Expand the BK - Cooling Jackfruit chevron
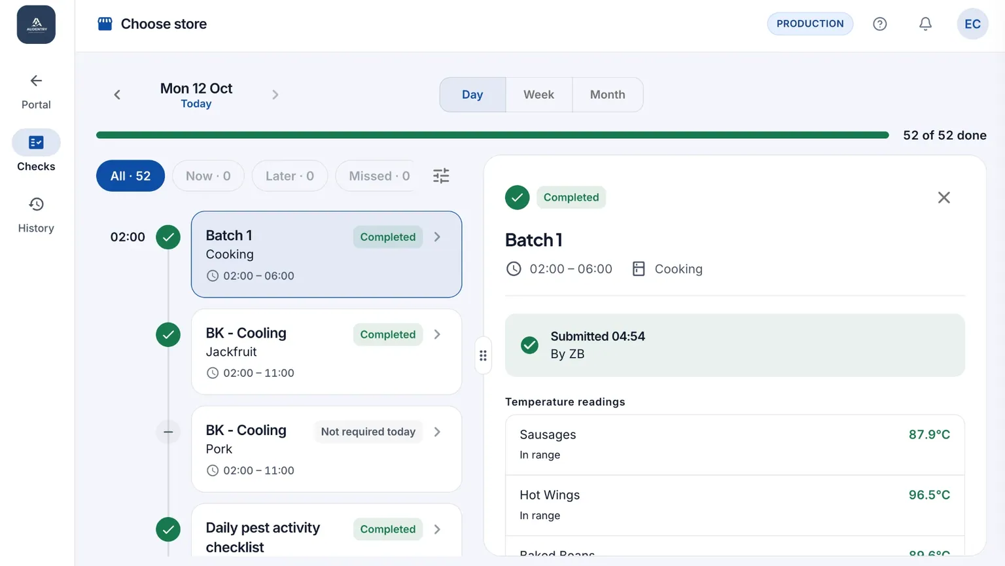 437,334
